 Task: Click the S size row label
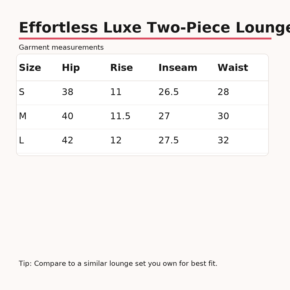click(21, 92)
